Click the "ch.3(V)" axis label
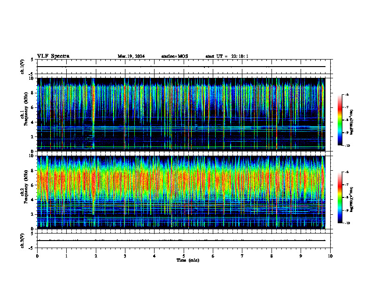Screen dimensions: 372x287 [22, 241]
